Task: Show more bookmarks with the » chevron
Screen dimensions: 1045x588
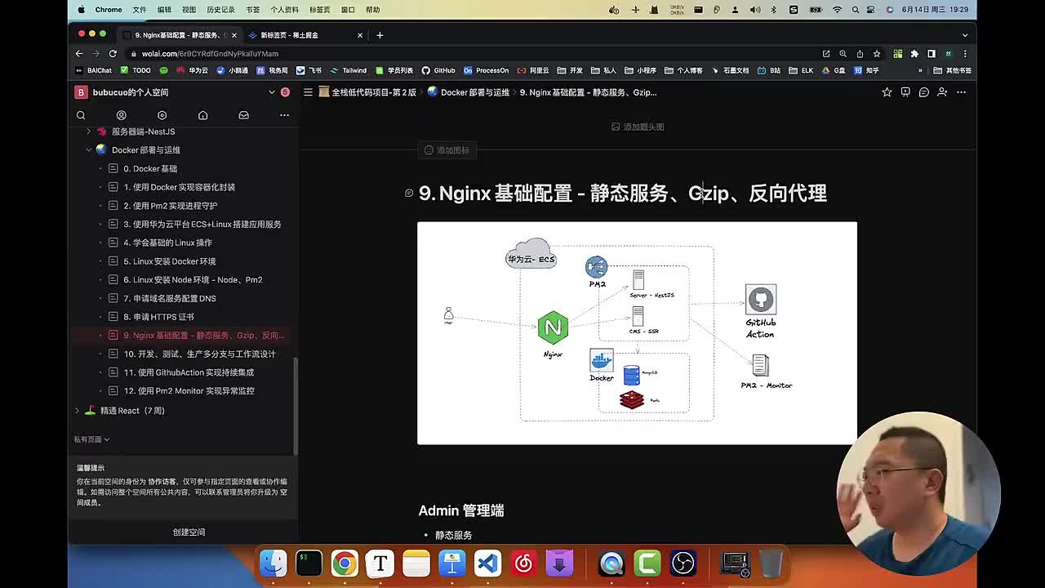Action: click(x=920, y=70)
